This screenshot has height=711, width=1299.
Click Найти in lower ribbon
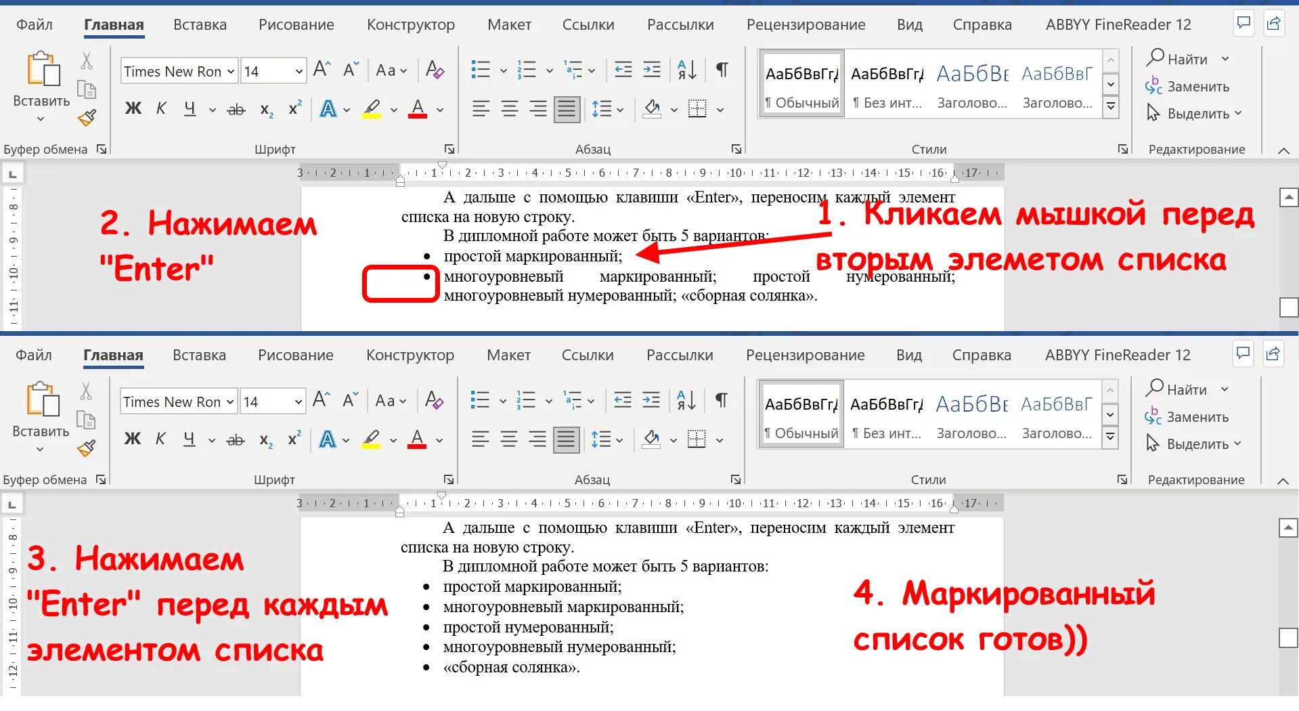coord(1176,389)
